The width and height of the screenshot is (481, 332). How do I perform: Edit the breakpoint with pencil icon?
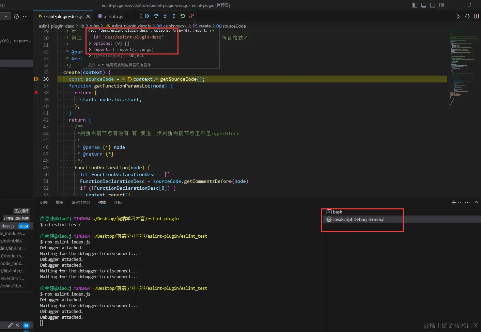coord(11,325)
